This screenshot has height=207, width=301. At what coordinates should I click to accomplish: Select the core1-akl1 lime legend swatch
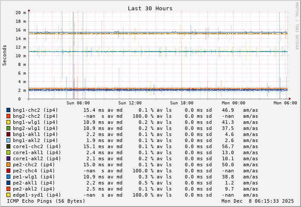(x=8, y=152)
